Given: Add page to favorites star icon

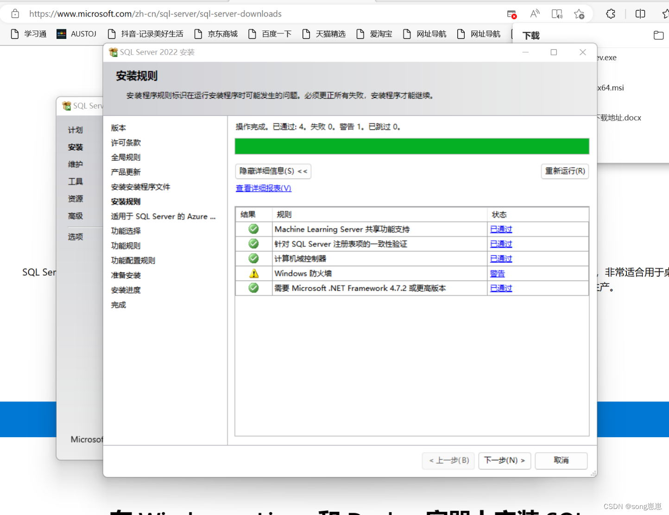Looking at the screenshot, I should (579, 14).
